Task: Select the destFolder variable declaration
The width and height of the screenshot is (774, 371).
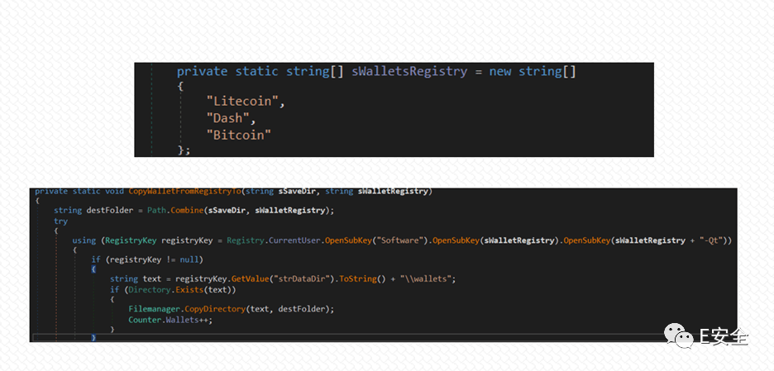Action: point(110,210)
